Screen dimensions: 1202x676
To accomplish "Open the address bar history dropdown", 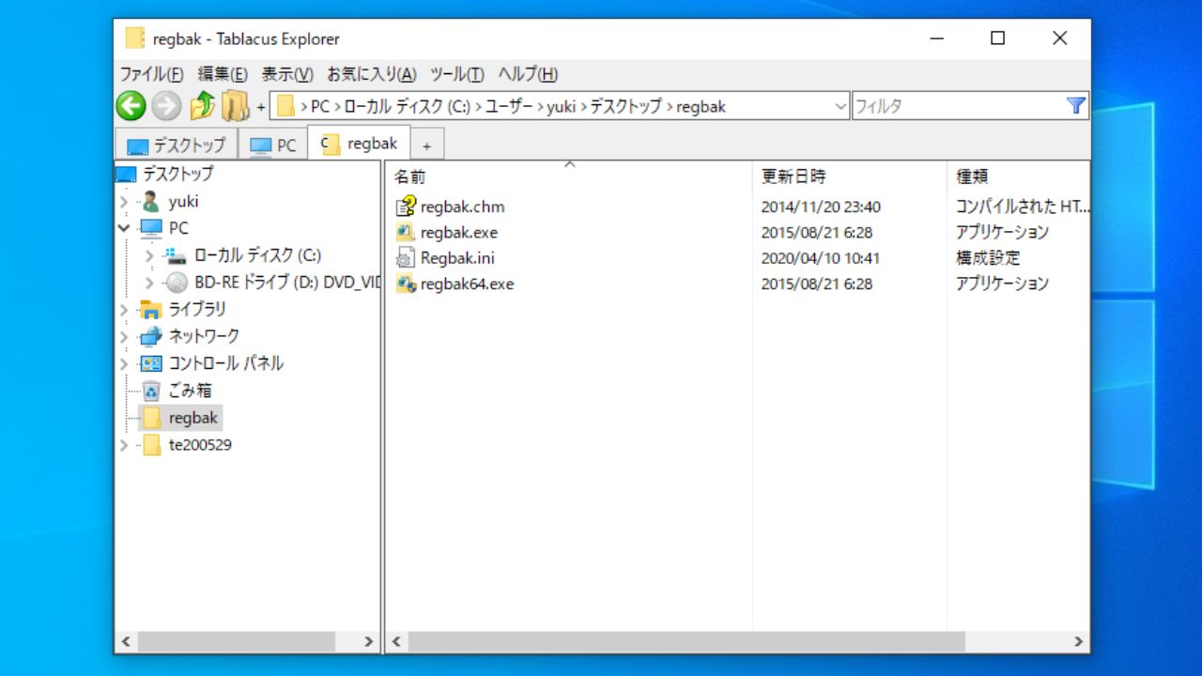I will point(840,107).
